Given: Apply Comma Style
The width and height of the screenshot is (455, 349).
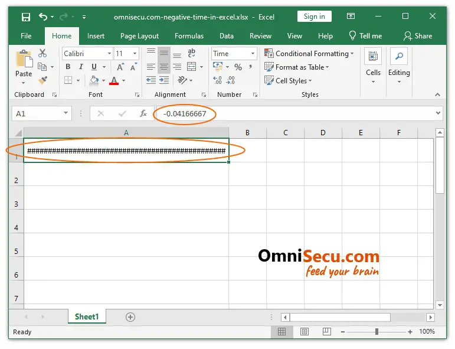Looking at the screenshot, I should [250, 67].
